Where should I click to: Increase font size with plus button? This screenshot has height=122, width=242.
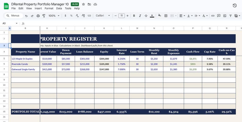(x=127, y=16)
